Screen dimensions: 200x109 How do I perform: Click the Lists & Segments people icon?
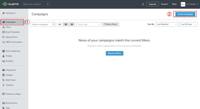[3, 51]
